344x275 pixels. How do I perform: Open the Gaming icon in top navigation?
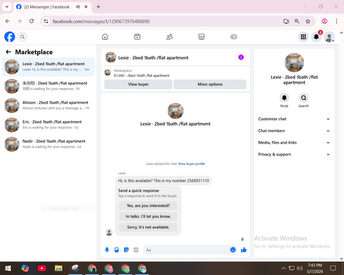[x=234, y=36]
